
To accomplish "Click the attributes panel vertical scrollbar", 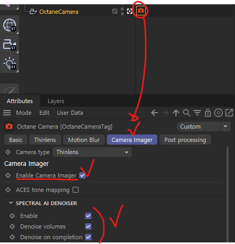I will pos(228,194).
